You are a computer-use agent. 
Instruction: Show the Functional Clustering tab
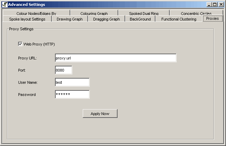(x=179, y=19)
